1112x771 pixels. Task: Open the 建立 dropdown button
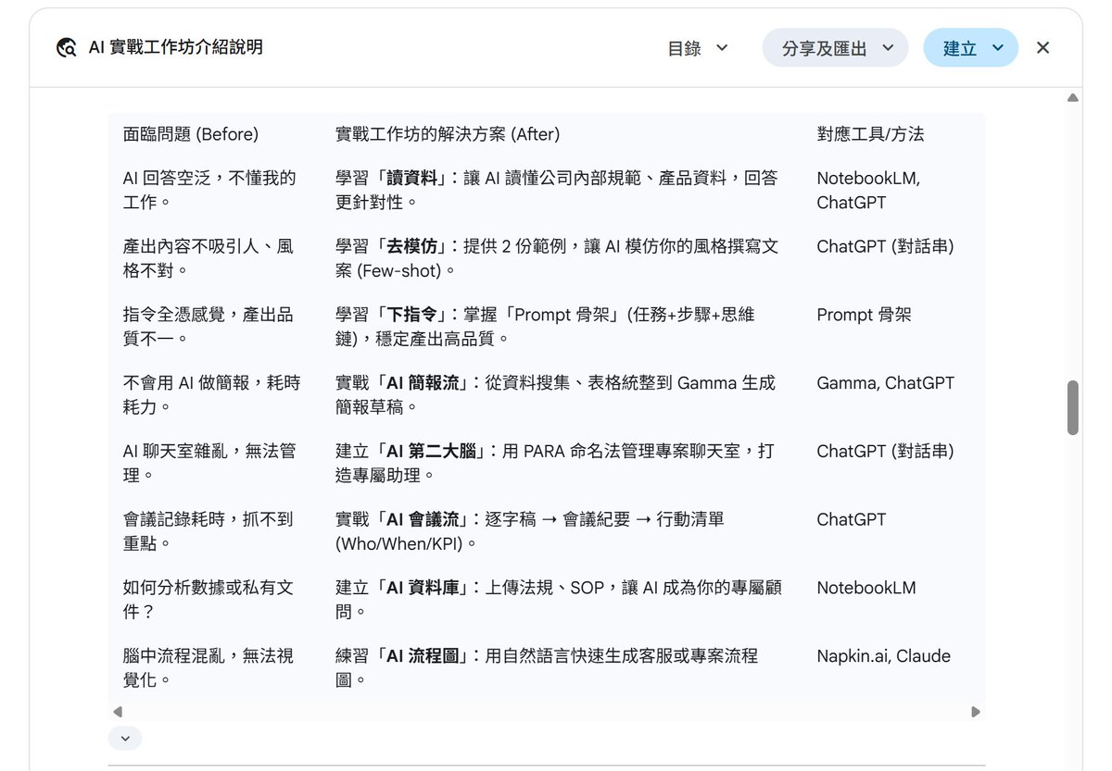tap(970, 48)
